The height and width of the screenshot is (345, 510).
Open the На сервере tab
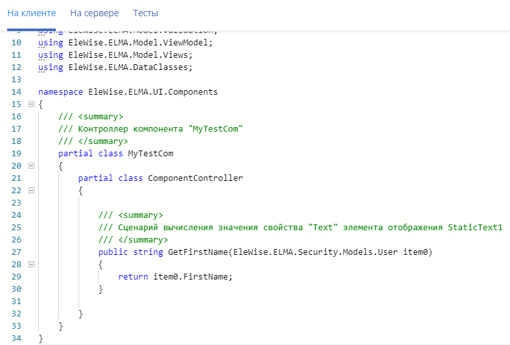pyautogui.click(x=94, y=13)
